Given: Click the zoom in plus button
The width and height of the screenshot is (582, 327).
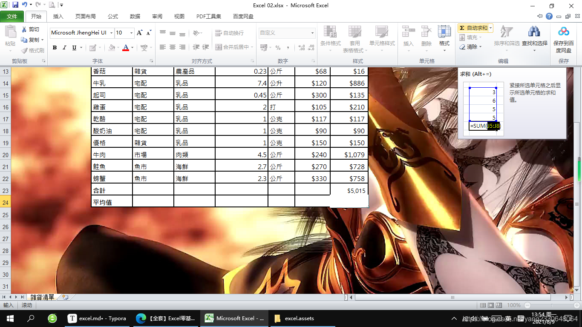Looking at the screenshot, I should tap(576, 305).
